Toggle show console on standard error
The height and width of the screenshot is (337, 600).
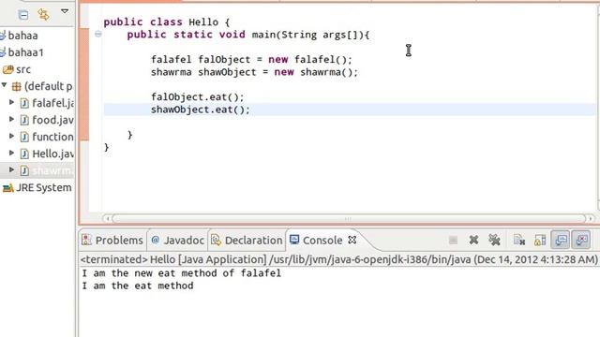581,240
